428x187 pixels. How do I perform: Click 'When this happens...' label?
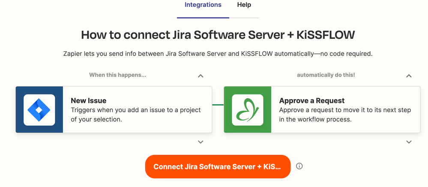tap(118, 75)
